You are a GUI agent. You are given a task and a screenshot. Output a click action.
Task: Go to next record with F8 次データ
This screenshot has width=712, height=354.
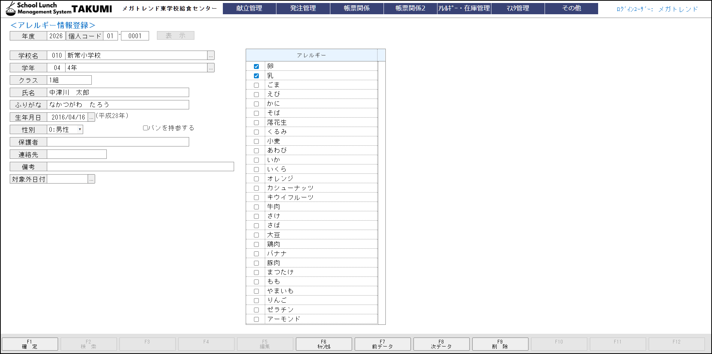coord(441,344)
